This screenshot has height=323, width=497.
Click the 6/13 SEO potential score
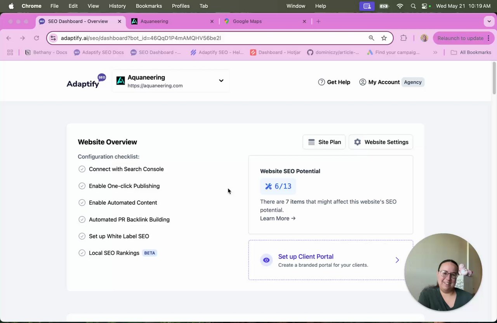278,186
